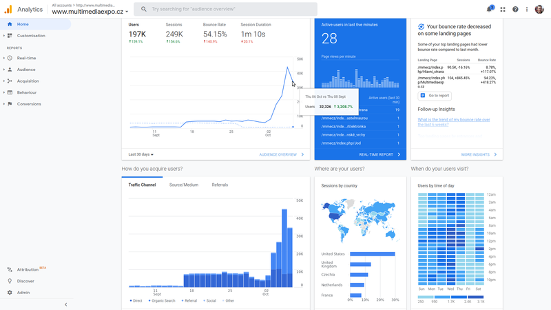Open the Last 30 days date dropdown
551x310 pixels.
(x=141, y=154)
